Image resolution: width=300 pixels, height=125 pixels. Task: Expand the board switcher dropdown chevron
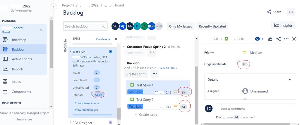tap(41, 30)
